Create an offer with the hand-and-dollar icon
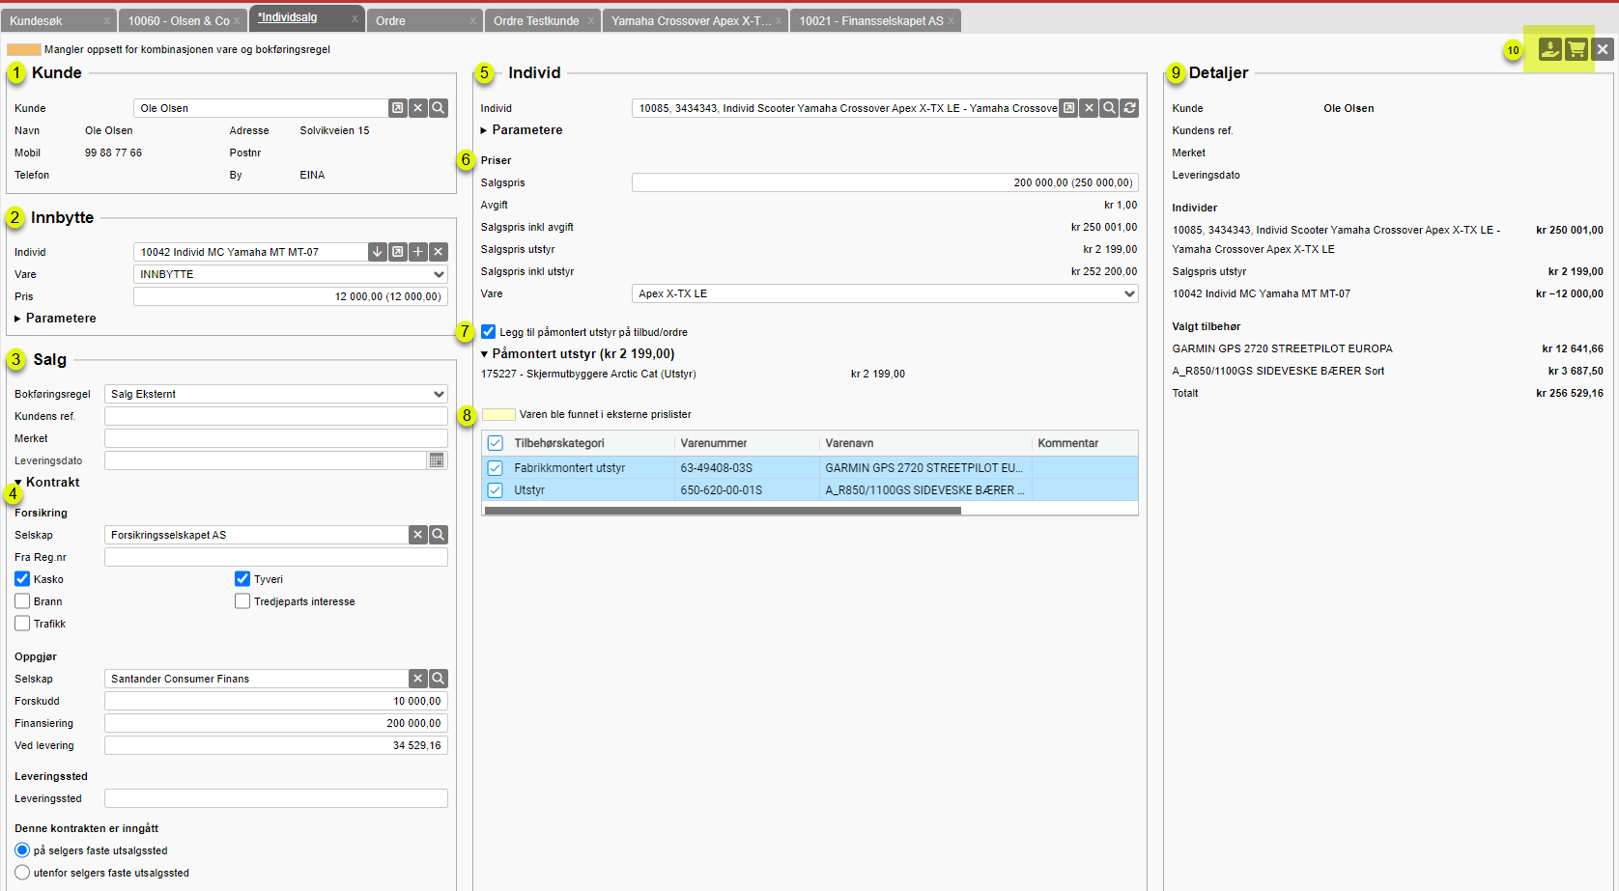The height and width of the screenshot is (891, 1619). (1549, 49)
